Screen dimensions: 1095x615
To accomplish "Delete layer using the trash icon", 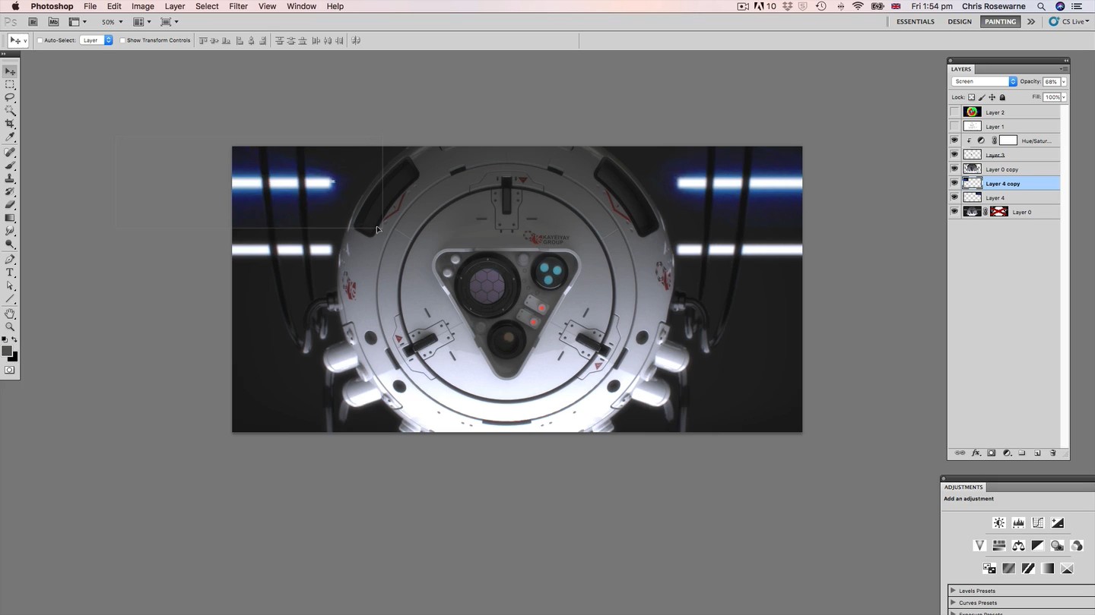I will pos(1053,453).
